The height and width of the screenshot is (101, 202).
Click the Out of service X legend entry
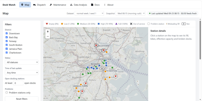[137, 24]
